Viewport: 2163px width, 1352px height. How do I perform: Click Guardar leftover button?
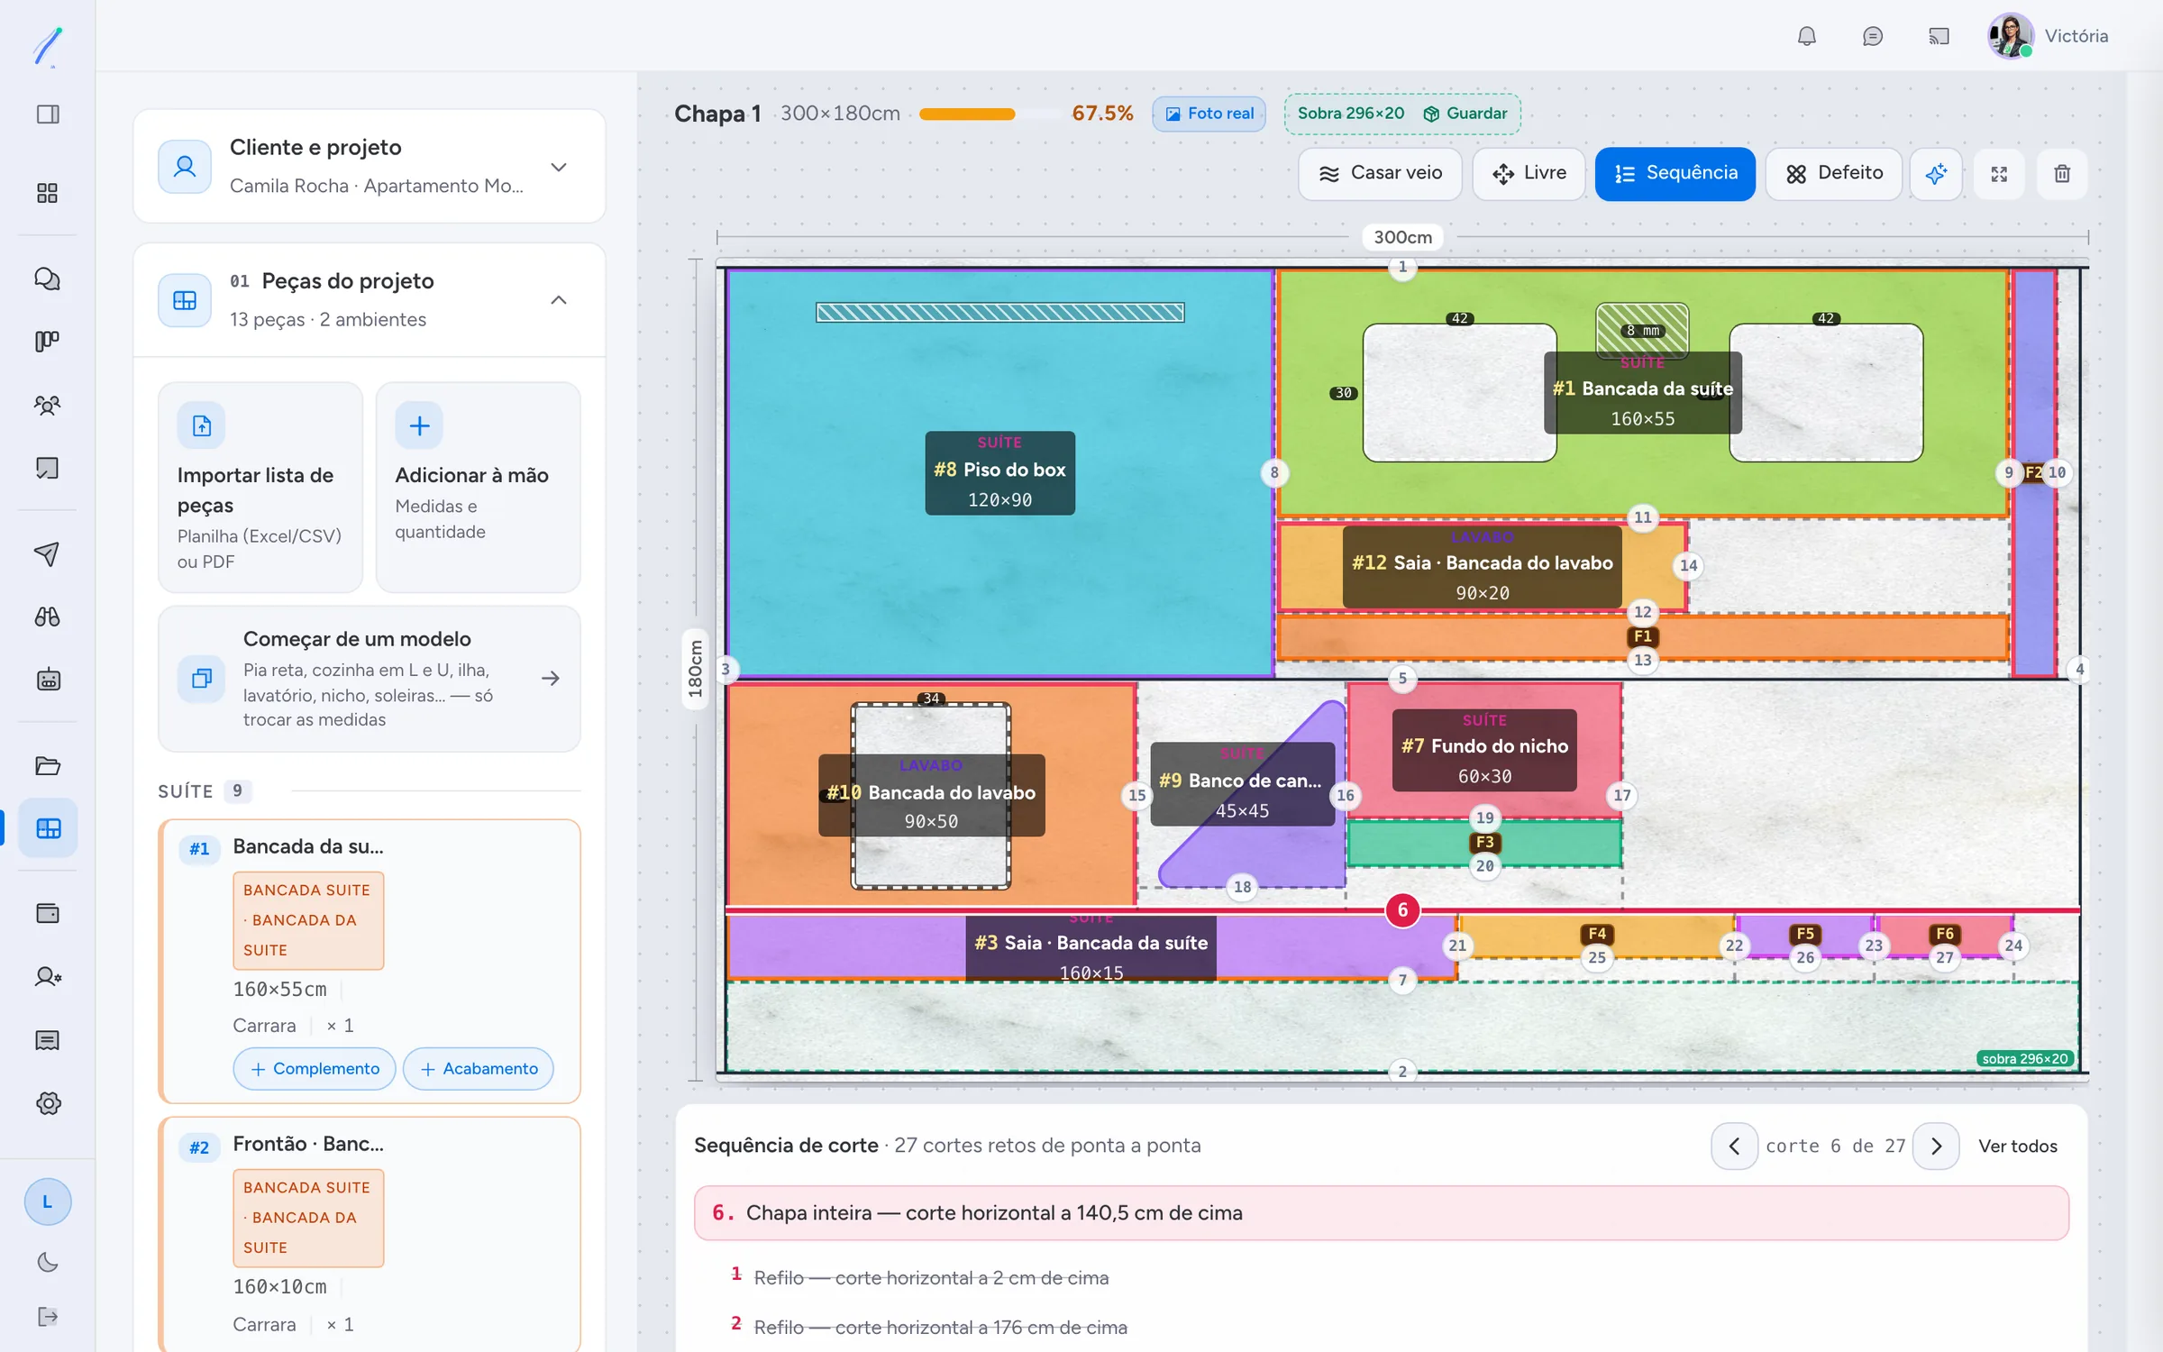[x=1465, y=114]
